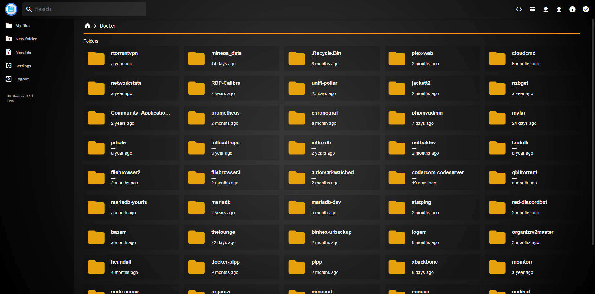Focus the Search input field

point(88,9)
